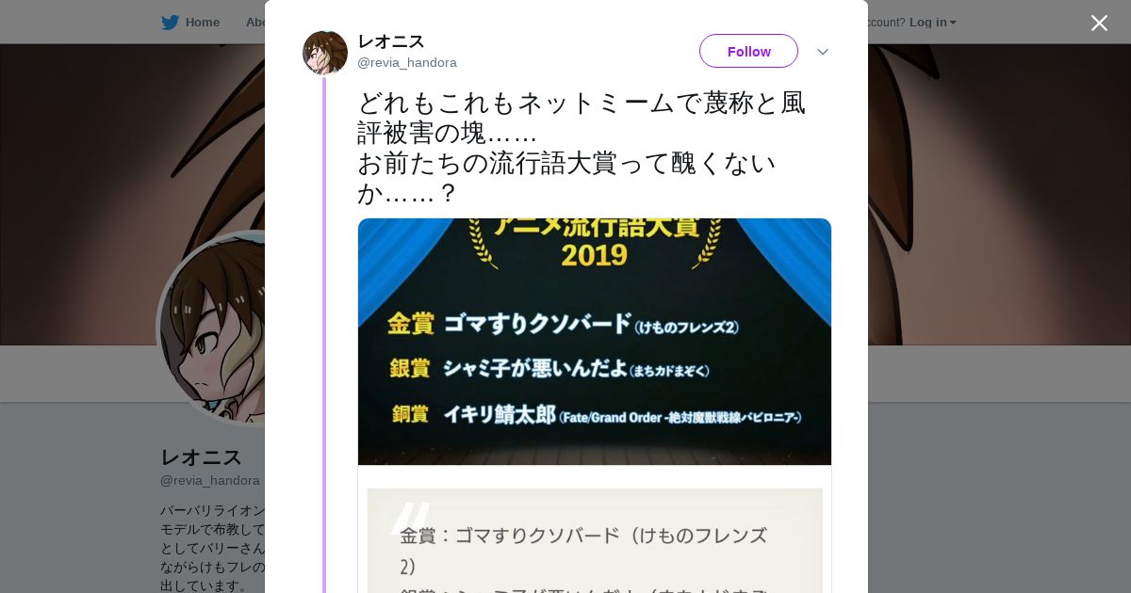Open the profile name レオニス on page
This screenshot has height=593, width=1131.
(x=202, y=457)
